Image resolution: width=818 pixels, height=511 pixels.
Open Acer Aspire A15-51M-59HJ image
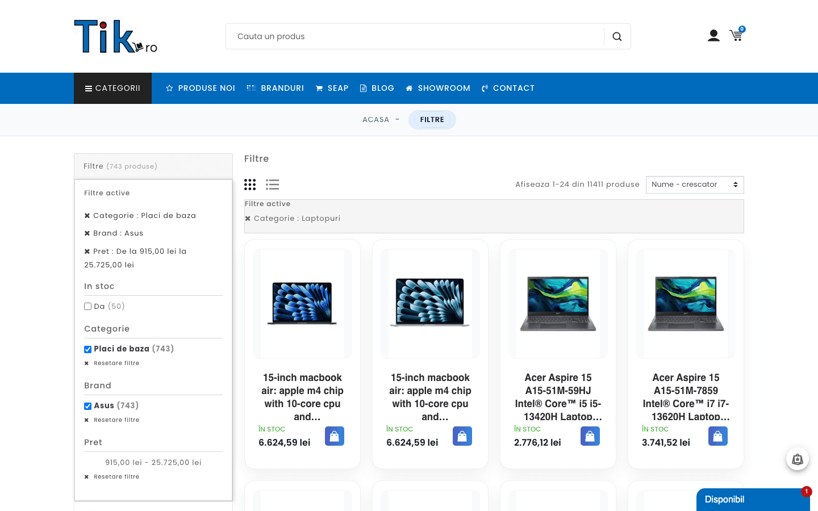558,304
